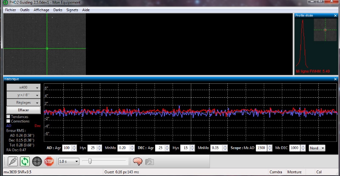
Task: Decrease AD MnMo with down arrow
Action: (x=132, y=149)
